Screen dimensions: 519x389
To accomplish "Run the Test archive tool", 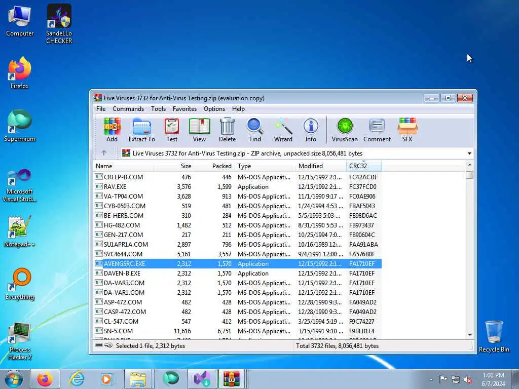I will (172, 130).
